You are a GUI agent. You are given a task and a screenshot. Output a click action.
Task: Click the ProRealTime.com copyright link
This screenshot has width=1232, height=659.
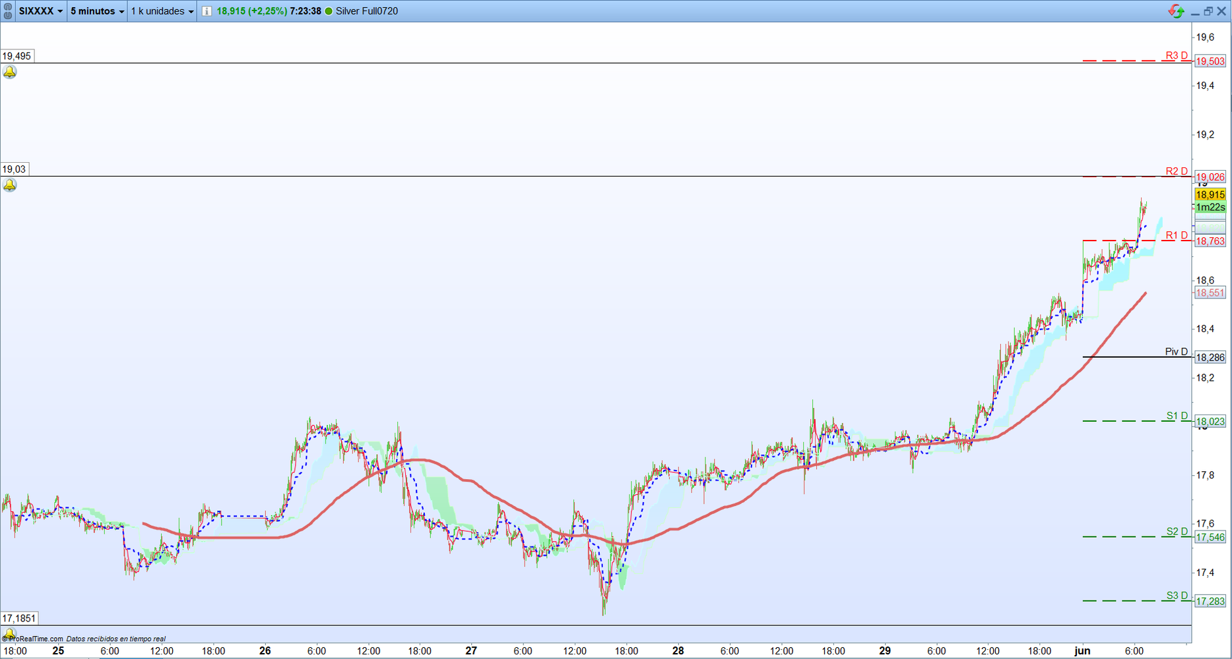33,639
